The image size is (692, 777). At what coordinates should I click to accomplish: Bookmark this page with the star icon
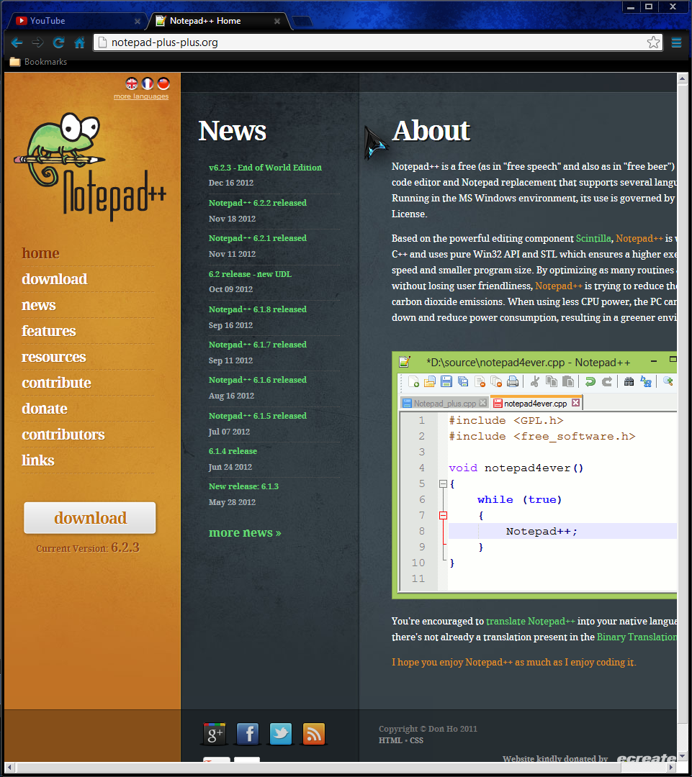tap(653, 42)
